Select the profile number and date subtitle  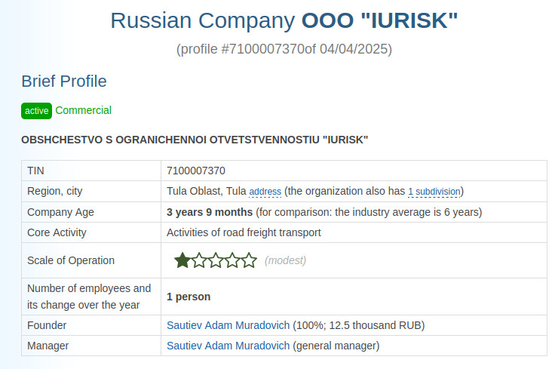[x=284, y=49]
